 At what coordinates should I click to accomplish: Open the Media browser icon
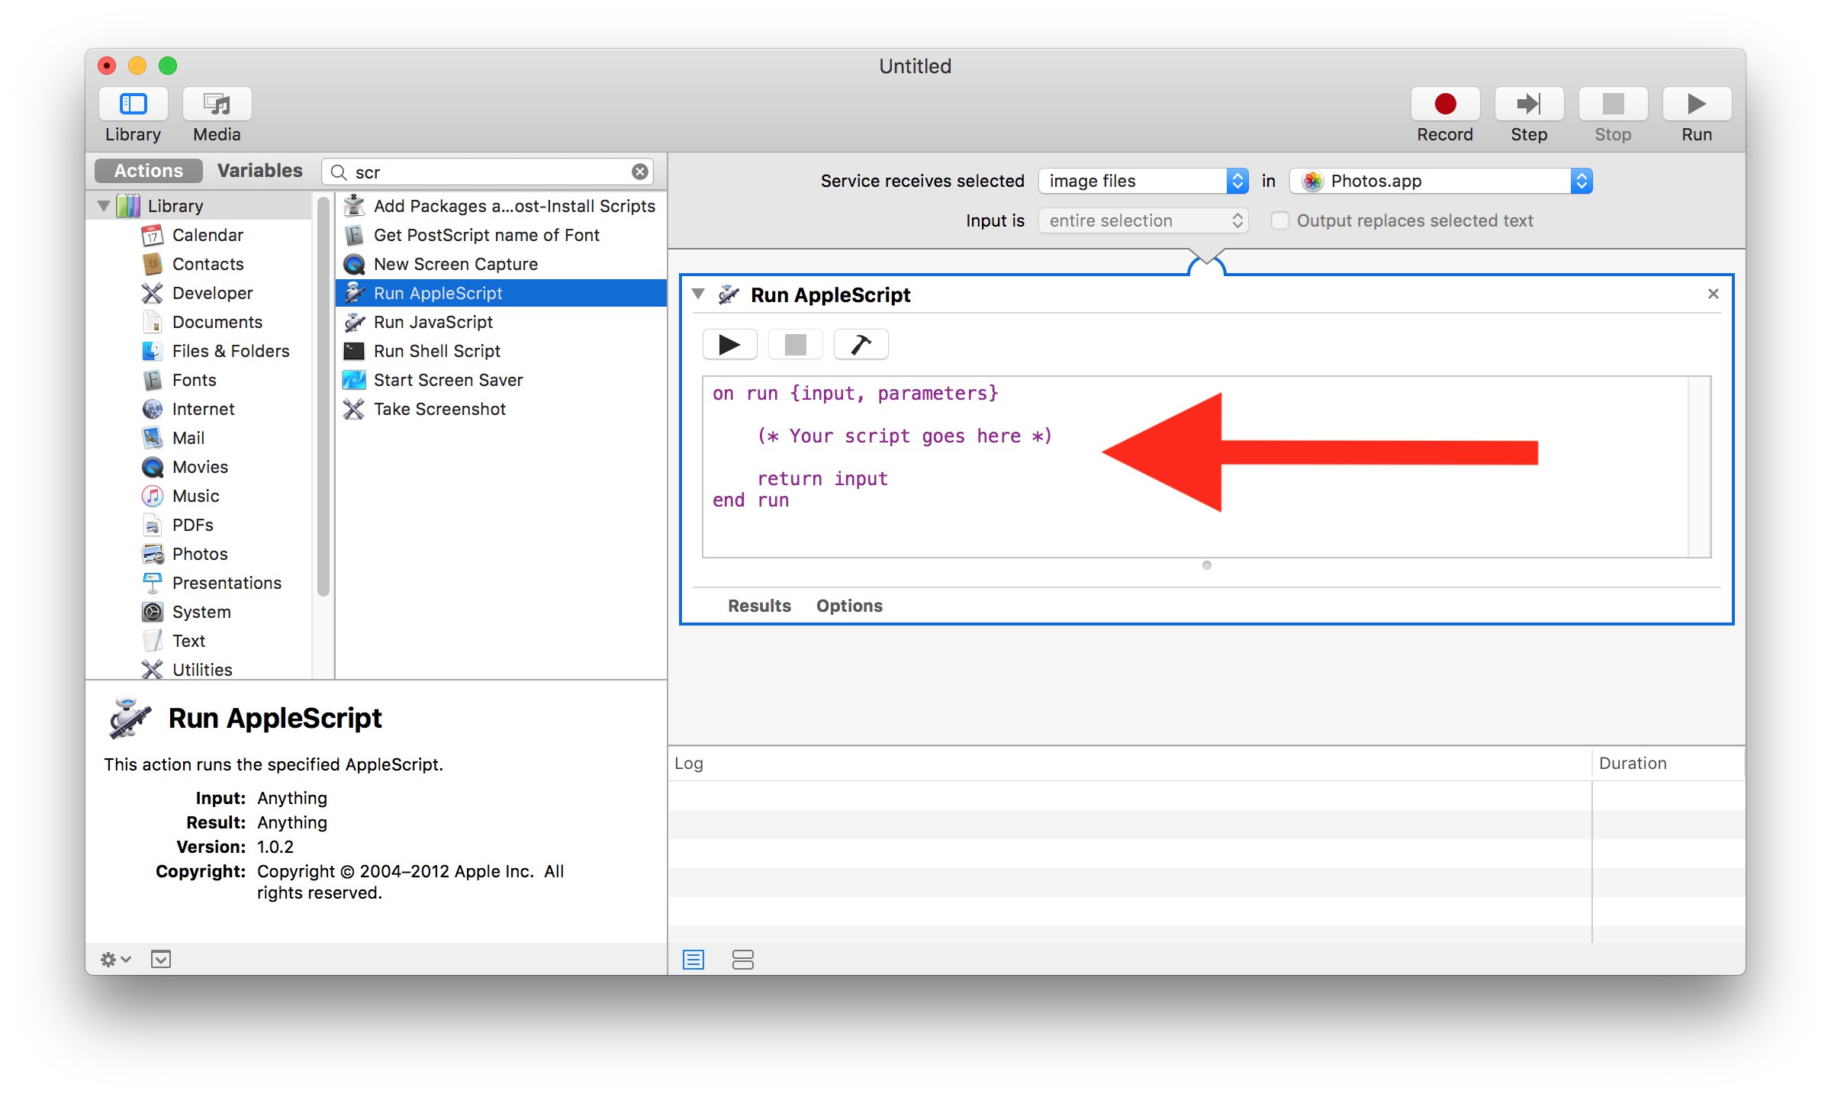217,104
